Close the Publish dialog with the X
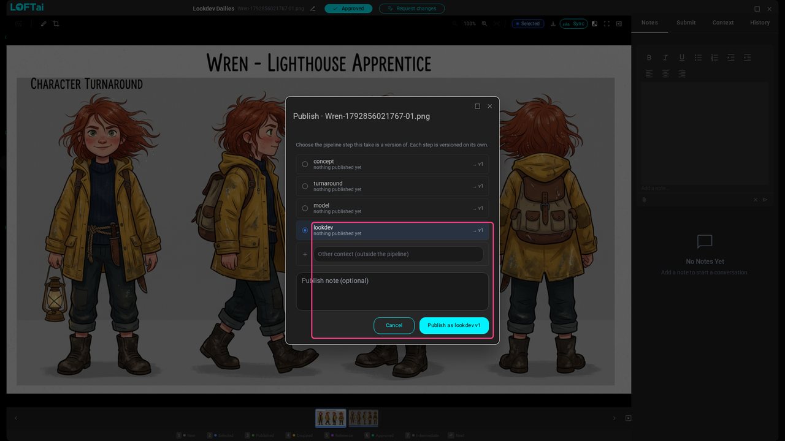 point(489,106)
